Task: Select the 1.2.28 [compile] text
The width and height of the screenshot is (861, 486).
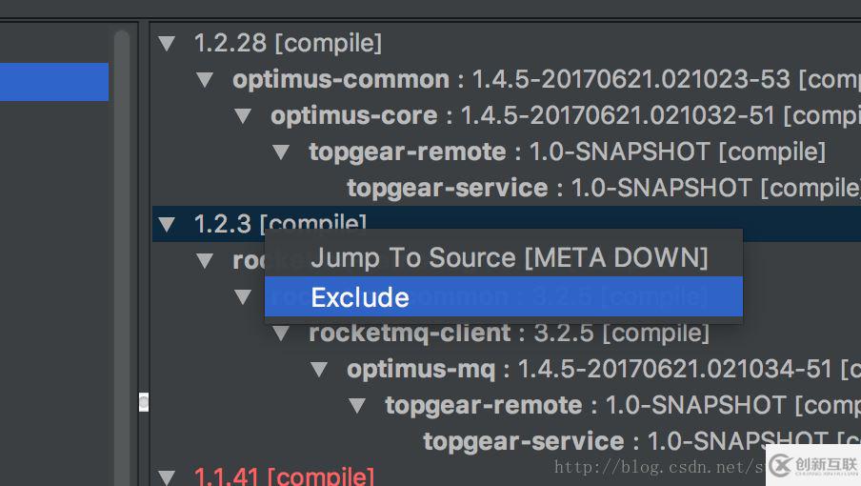Action: [288, 44]
